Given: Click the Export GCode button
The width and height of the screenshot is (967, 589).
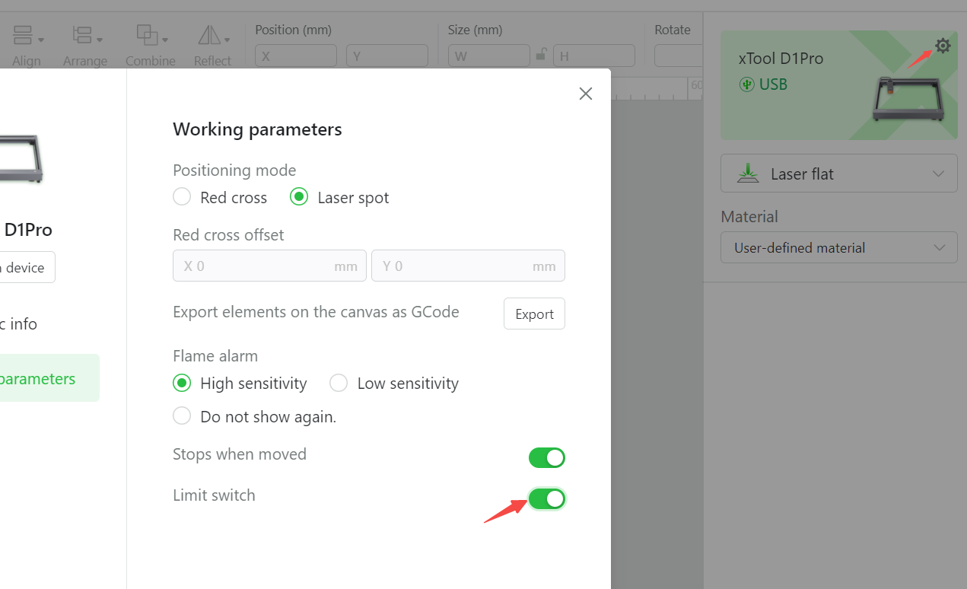Looking at the screenshot, I should click(x=534, y=314).
